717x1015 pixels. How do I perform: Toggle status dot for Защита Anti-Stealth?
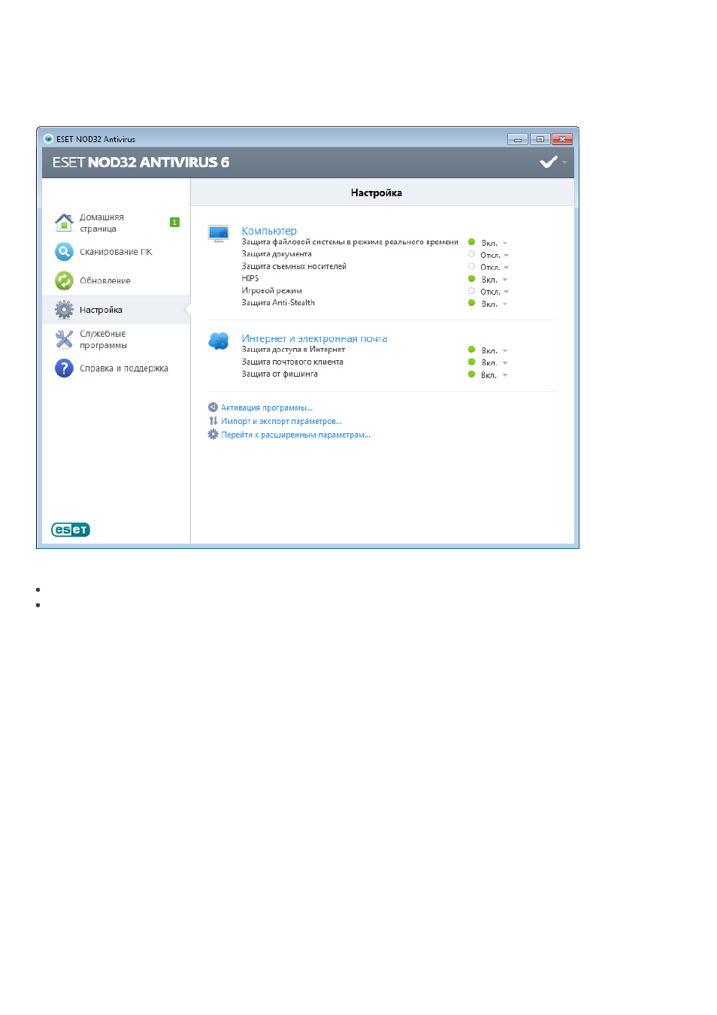point(471,303)
